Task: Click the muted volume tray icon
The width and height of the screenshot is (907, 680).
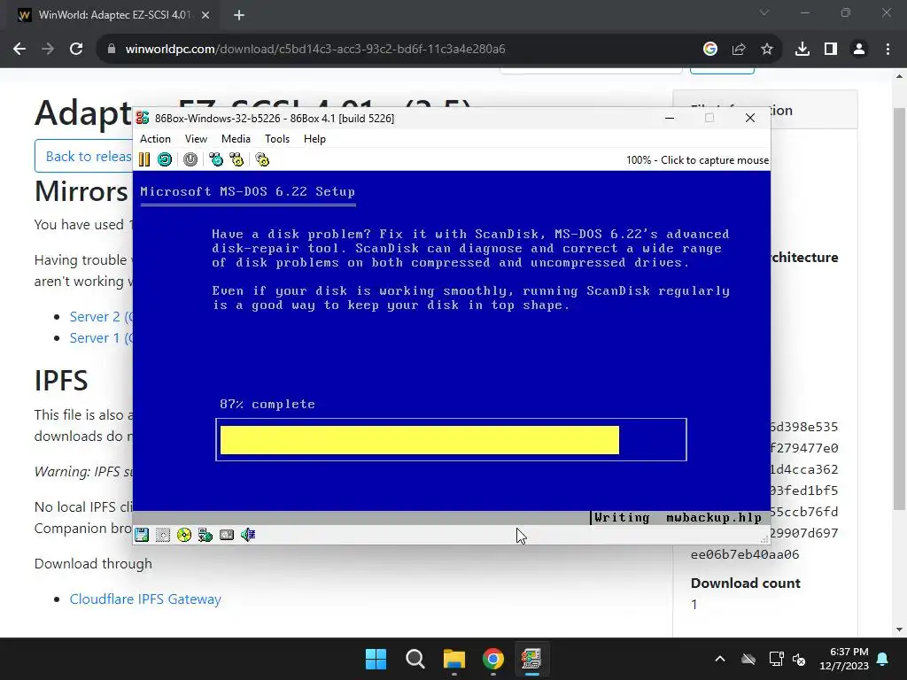Action: pos(799,659)
